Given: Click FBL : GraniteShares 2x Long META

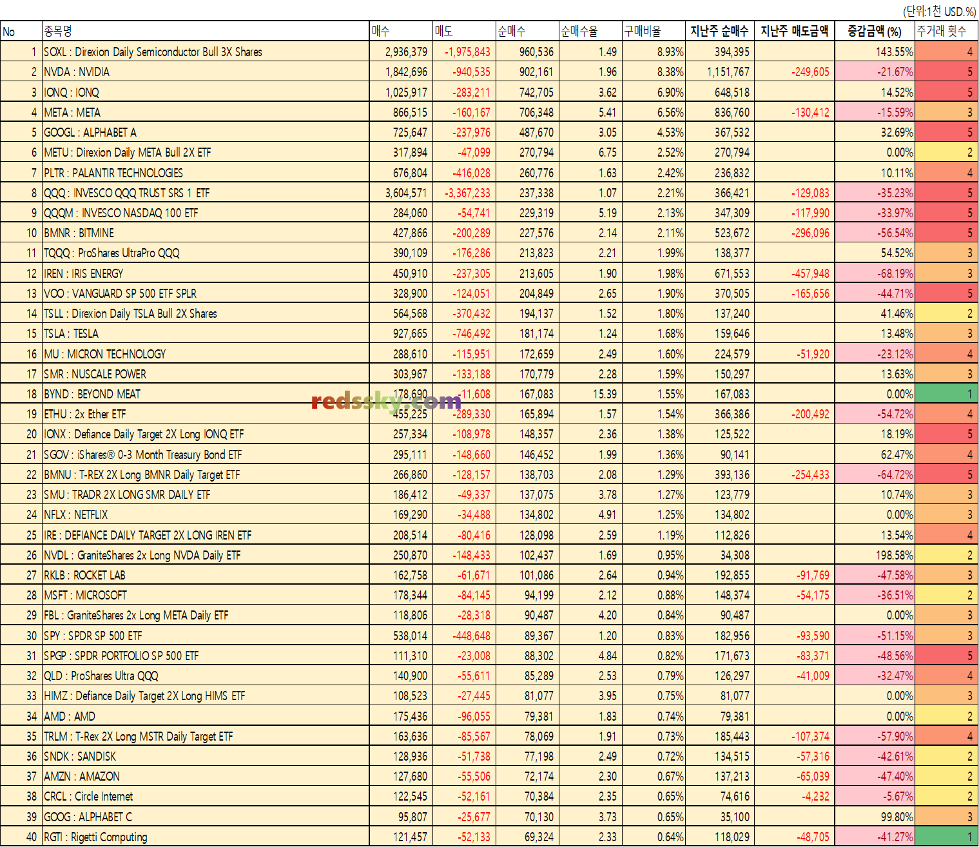Looking at the screenshot, I should (206, 615).
